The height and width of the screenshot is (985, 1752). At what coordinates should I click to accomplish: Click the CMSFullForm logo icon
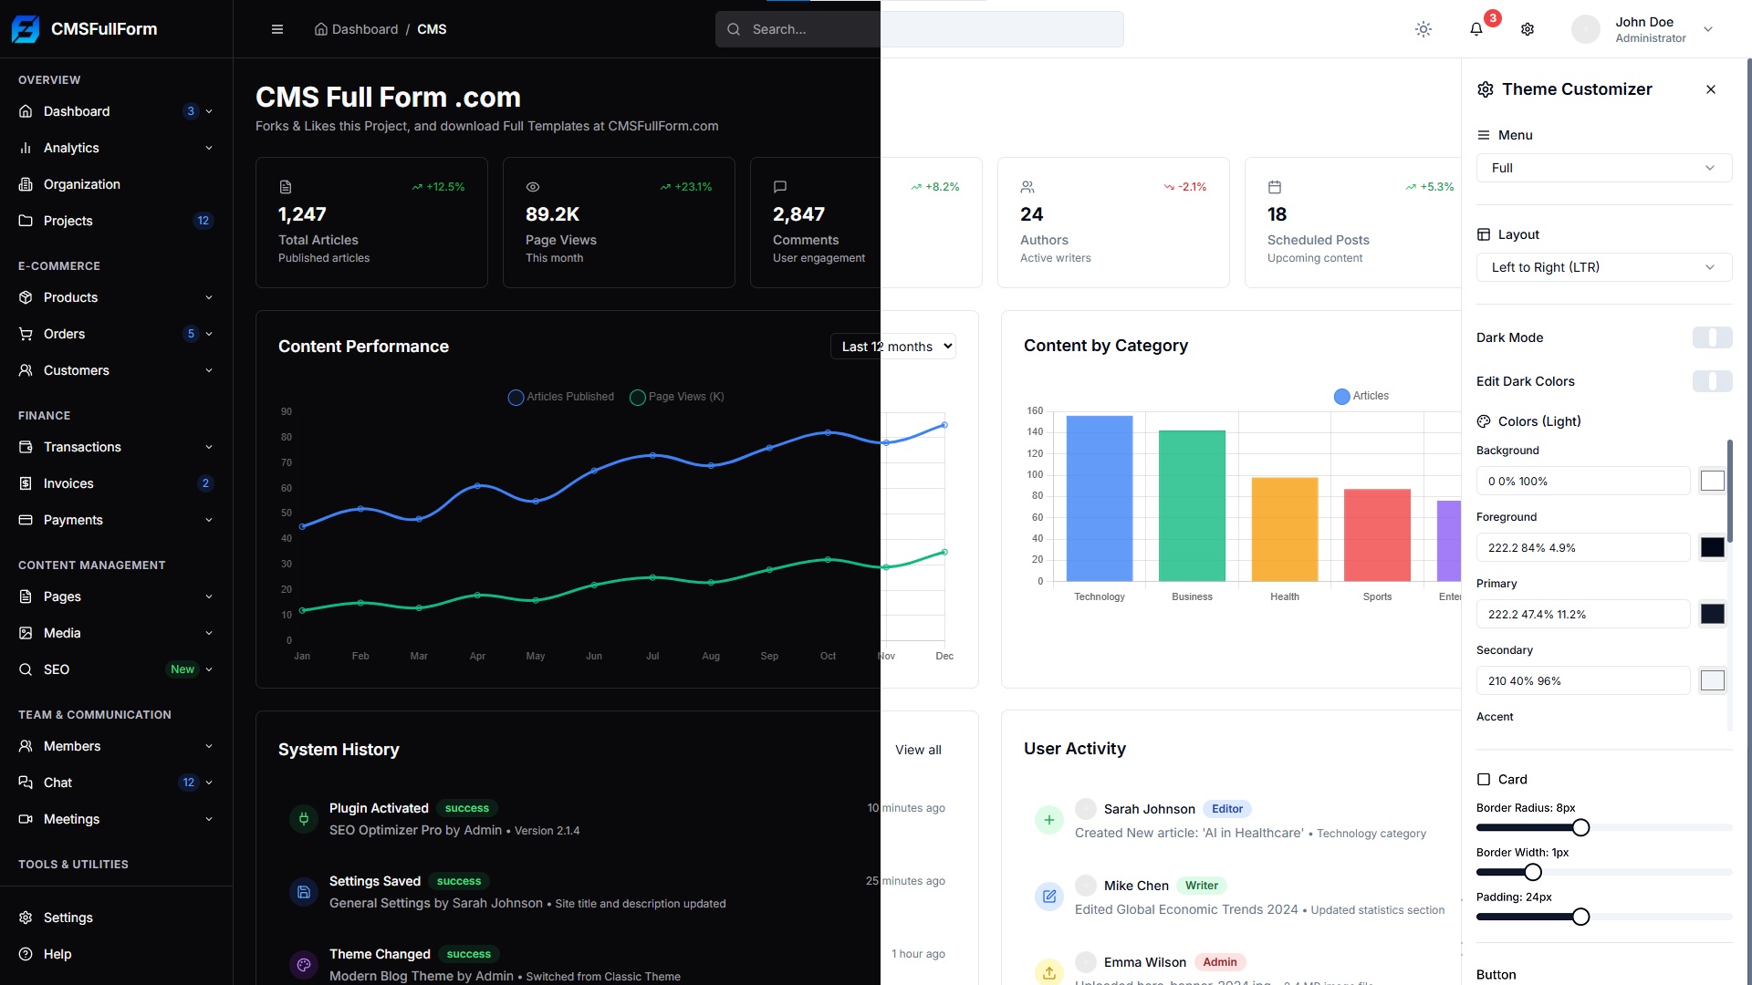[x=26, y=28]
